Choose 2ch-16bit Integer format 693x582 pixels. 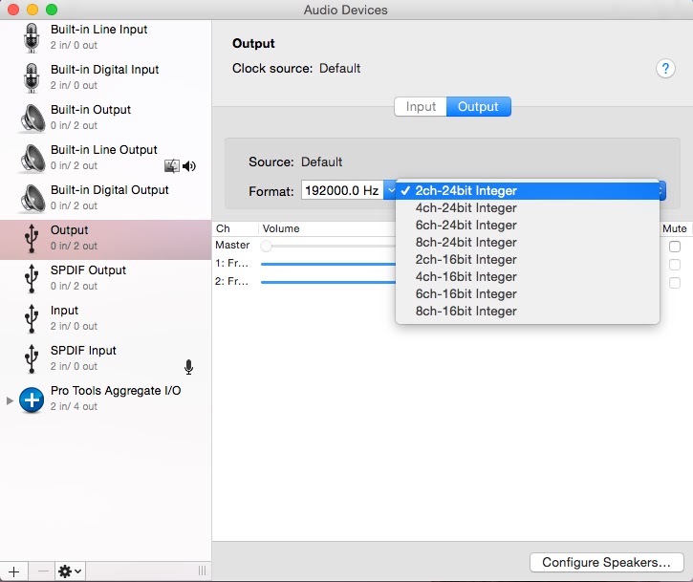coord(528,260)
